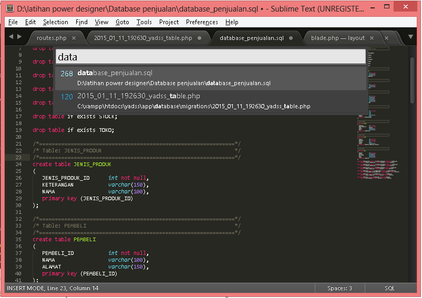This screenshot has height=298, width=422.
Task: Open the View menu
Action: click(101, 22)
